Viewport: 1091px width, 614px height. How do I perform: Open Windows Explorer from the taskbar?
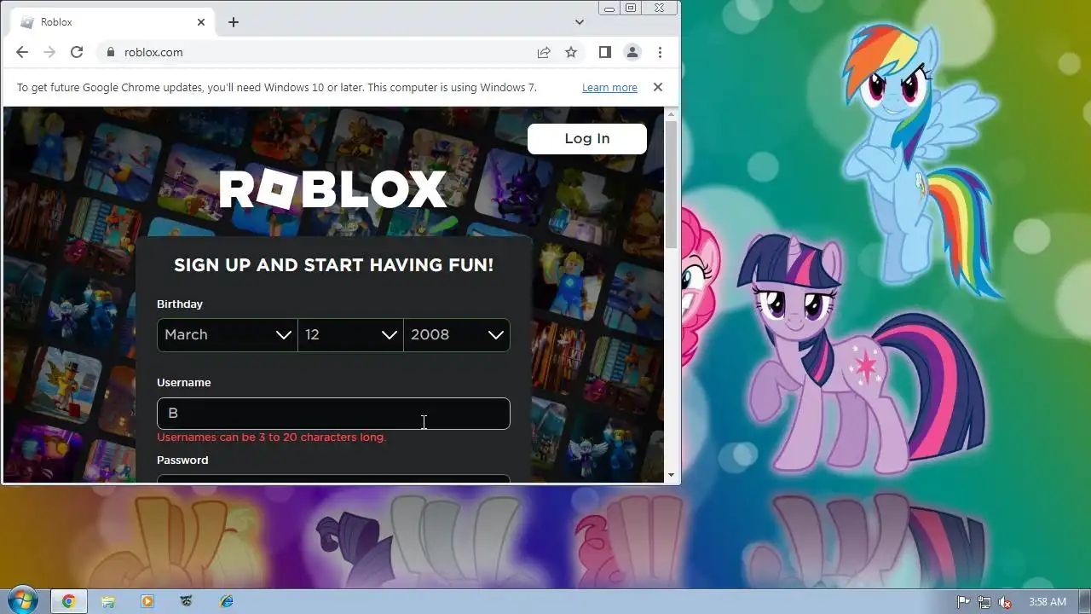(108, 601)
